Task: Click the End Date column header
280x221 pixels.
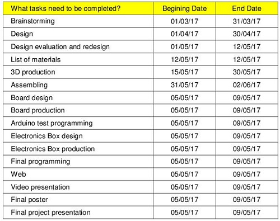Action: click(246, 8)
